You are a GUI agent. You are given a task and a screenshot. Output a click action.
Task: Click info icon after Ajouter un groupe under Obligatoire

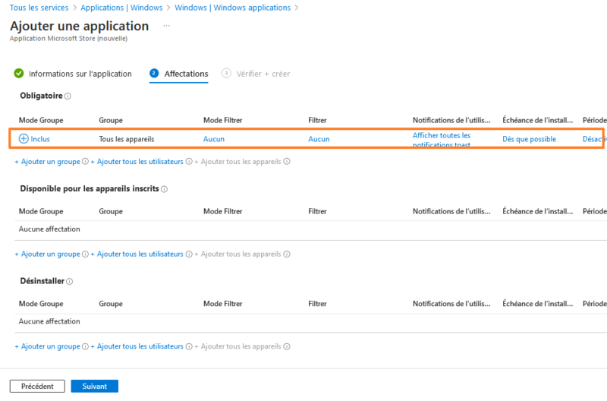point(84,162)
